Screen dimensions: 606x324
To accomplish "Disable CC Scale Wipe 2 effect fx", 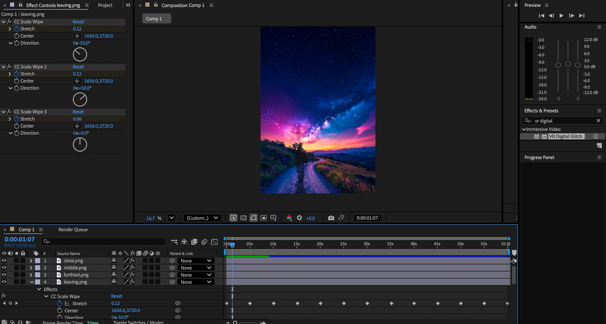I will click(x=9, y=67).
